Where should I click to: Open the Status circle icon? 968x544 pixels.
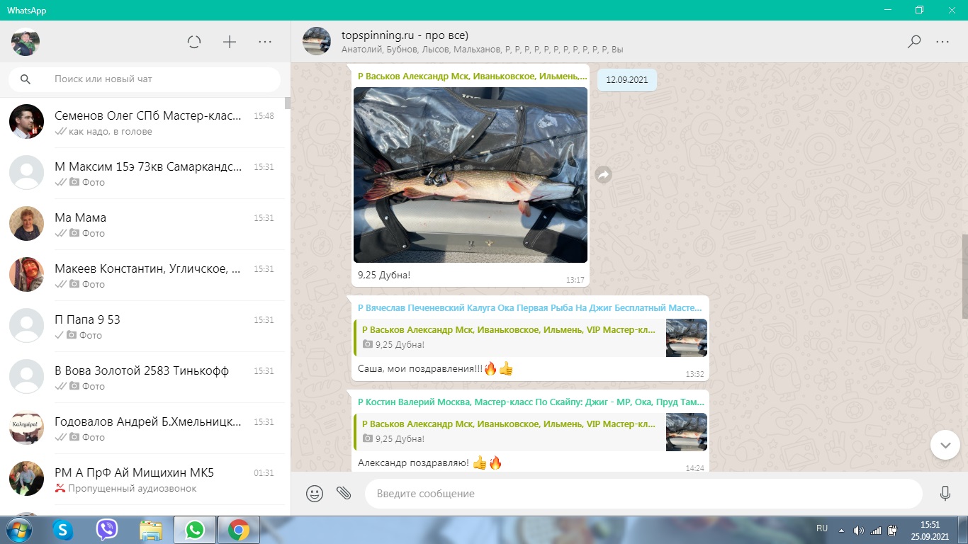(x=194, y=42)
